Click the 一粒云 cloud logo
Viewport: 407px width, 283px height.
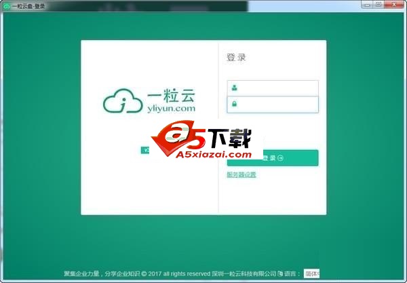(123, 100)
